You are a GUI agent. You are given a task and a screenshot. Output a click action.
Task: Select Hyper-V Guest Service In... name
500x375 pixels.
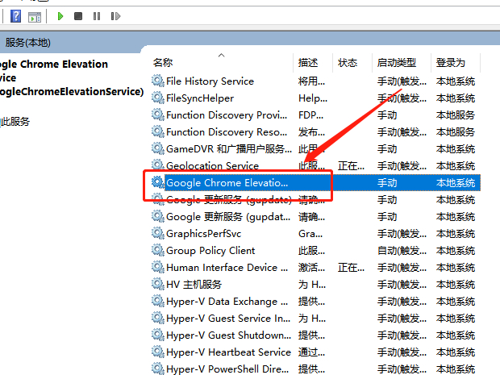[x=228, y=319]
